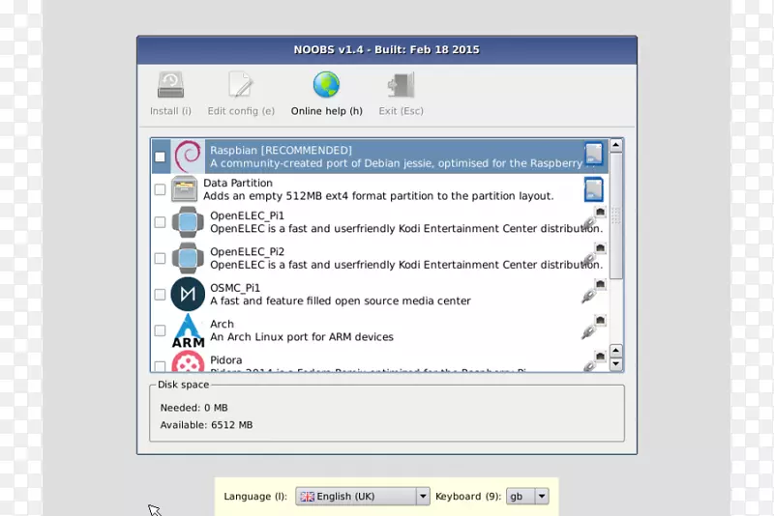Click 'Available: 6512 MB' text
This screenshot has height=516, width=774.
[206, 425]
